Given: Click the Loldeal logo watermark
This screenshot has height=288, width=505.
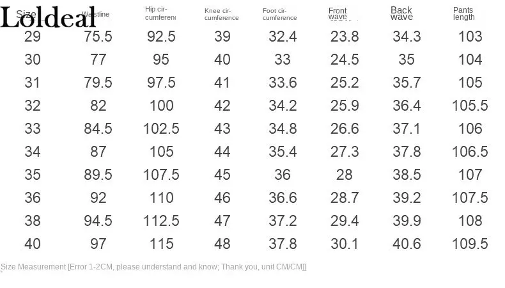Looking at the screenshot, I should coord(48,17).
